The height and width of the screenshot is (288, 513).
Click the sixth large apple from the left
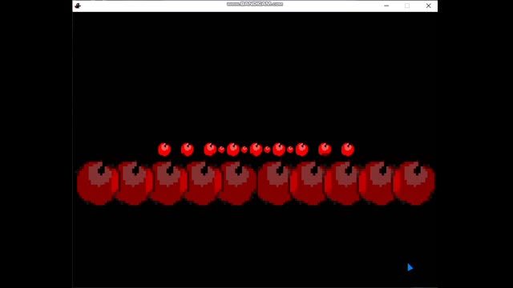[x=276, y=183]
